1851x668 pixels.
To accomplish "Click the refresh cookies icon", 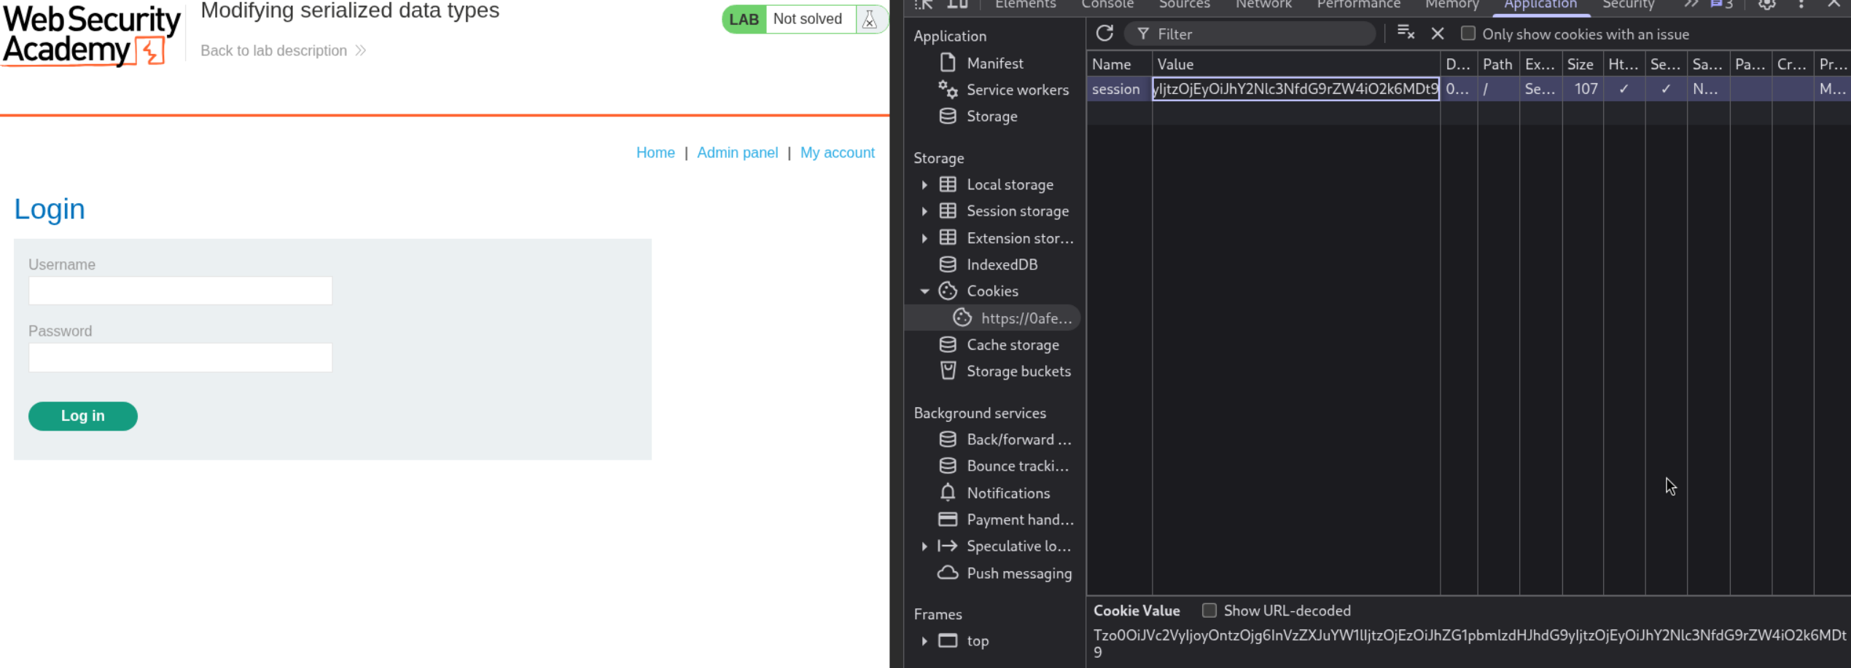I will (x=1104, y=34).
